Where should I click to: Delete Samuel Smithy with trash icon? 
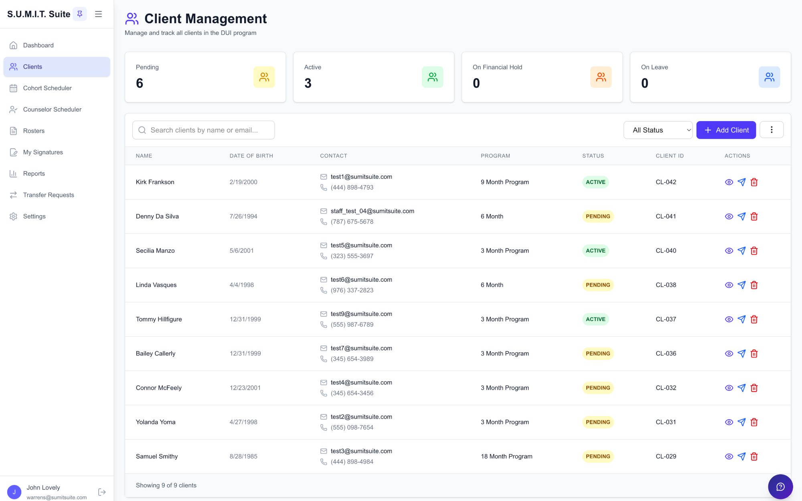pyautogui.click(x=754, y=457)
